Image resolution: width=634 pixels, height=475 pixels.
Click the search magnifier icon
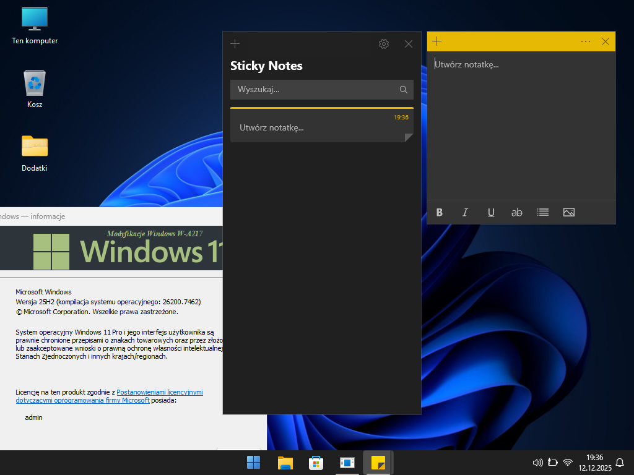404,90
